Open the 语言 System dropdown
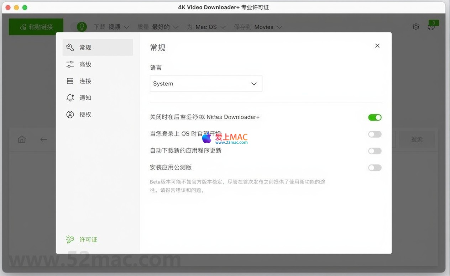Image resolution: width=450 pixels, height=276 pixels. pyautogui.click(x=206, y=84)
